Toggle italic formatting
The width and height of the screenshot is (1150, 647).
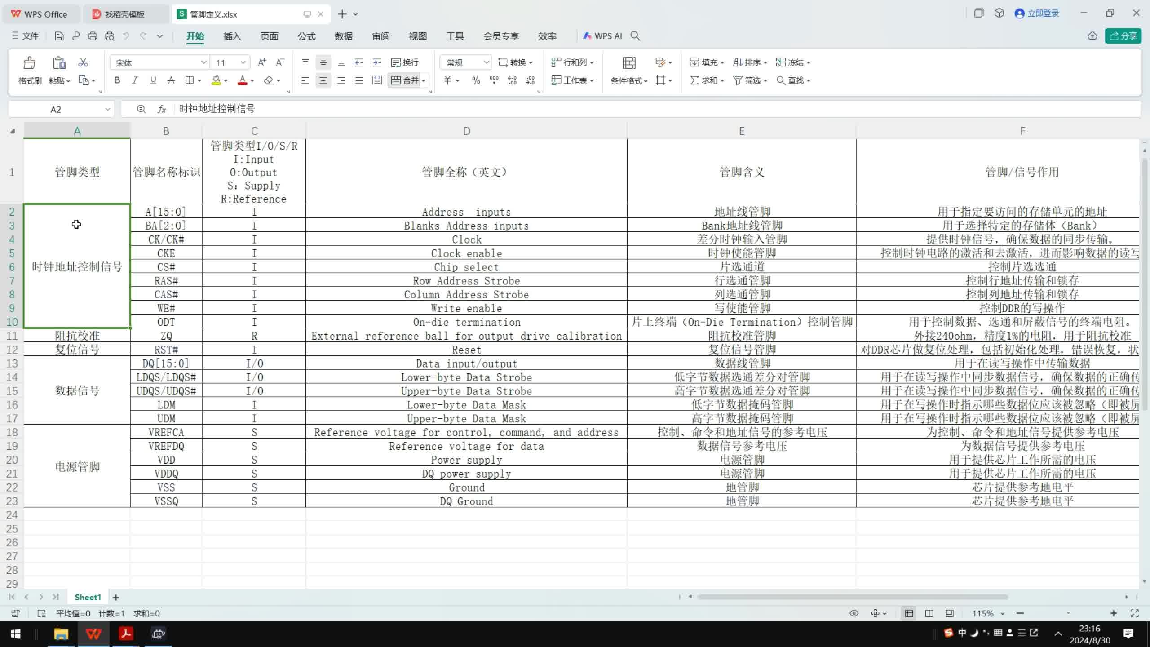(135, 80)
